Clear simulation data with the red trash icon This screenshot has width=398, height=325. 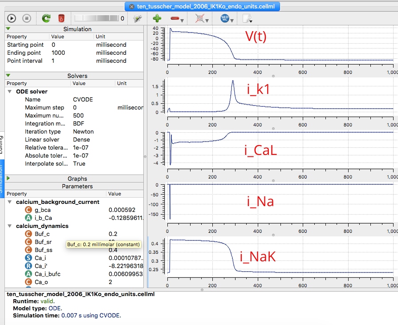(x=61, y=18)
